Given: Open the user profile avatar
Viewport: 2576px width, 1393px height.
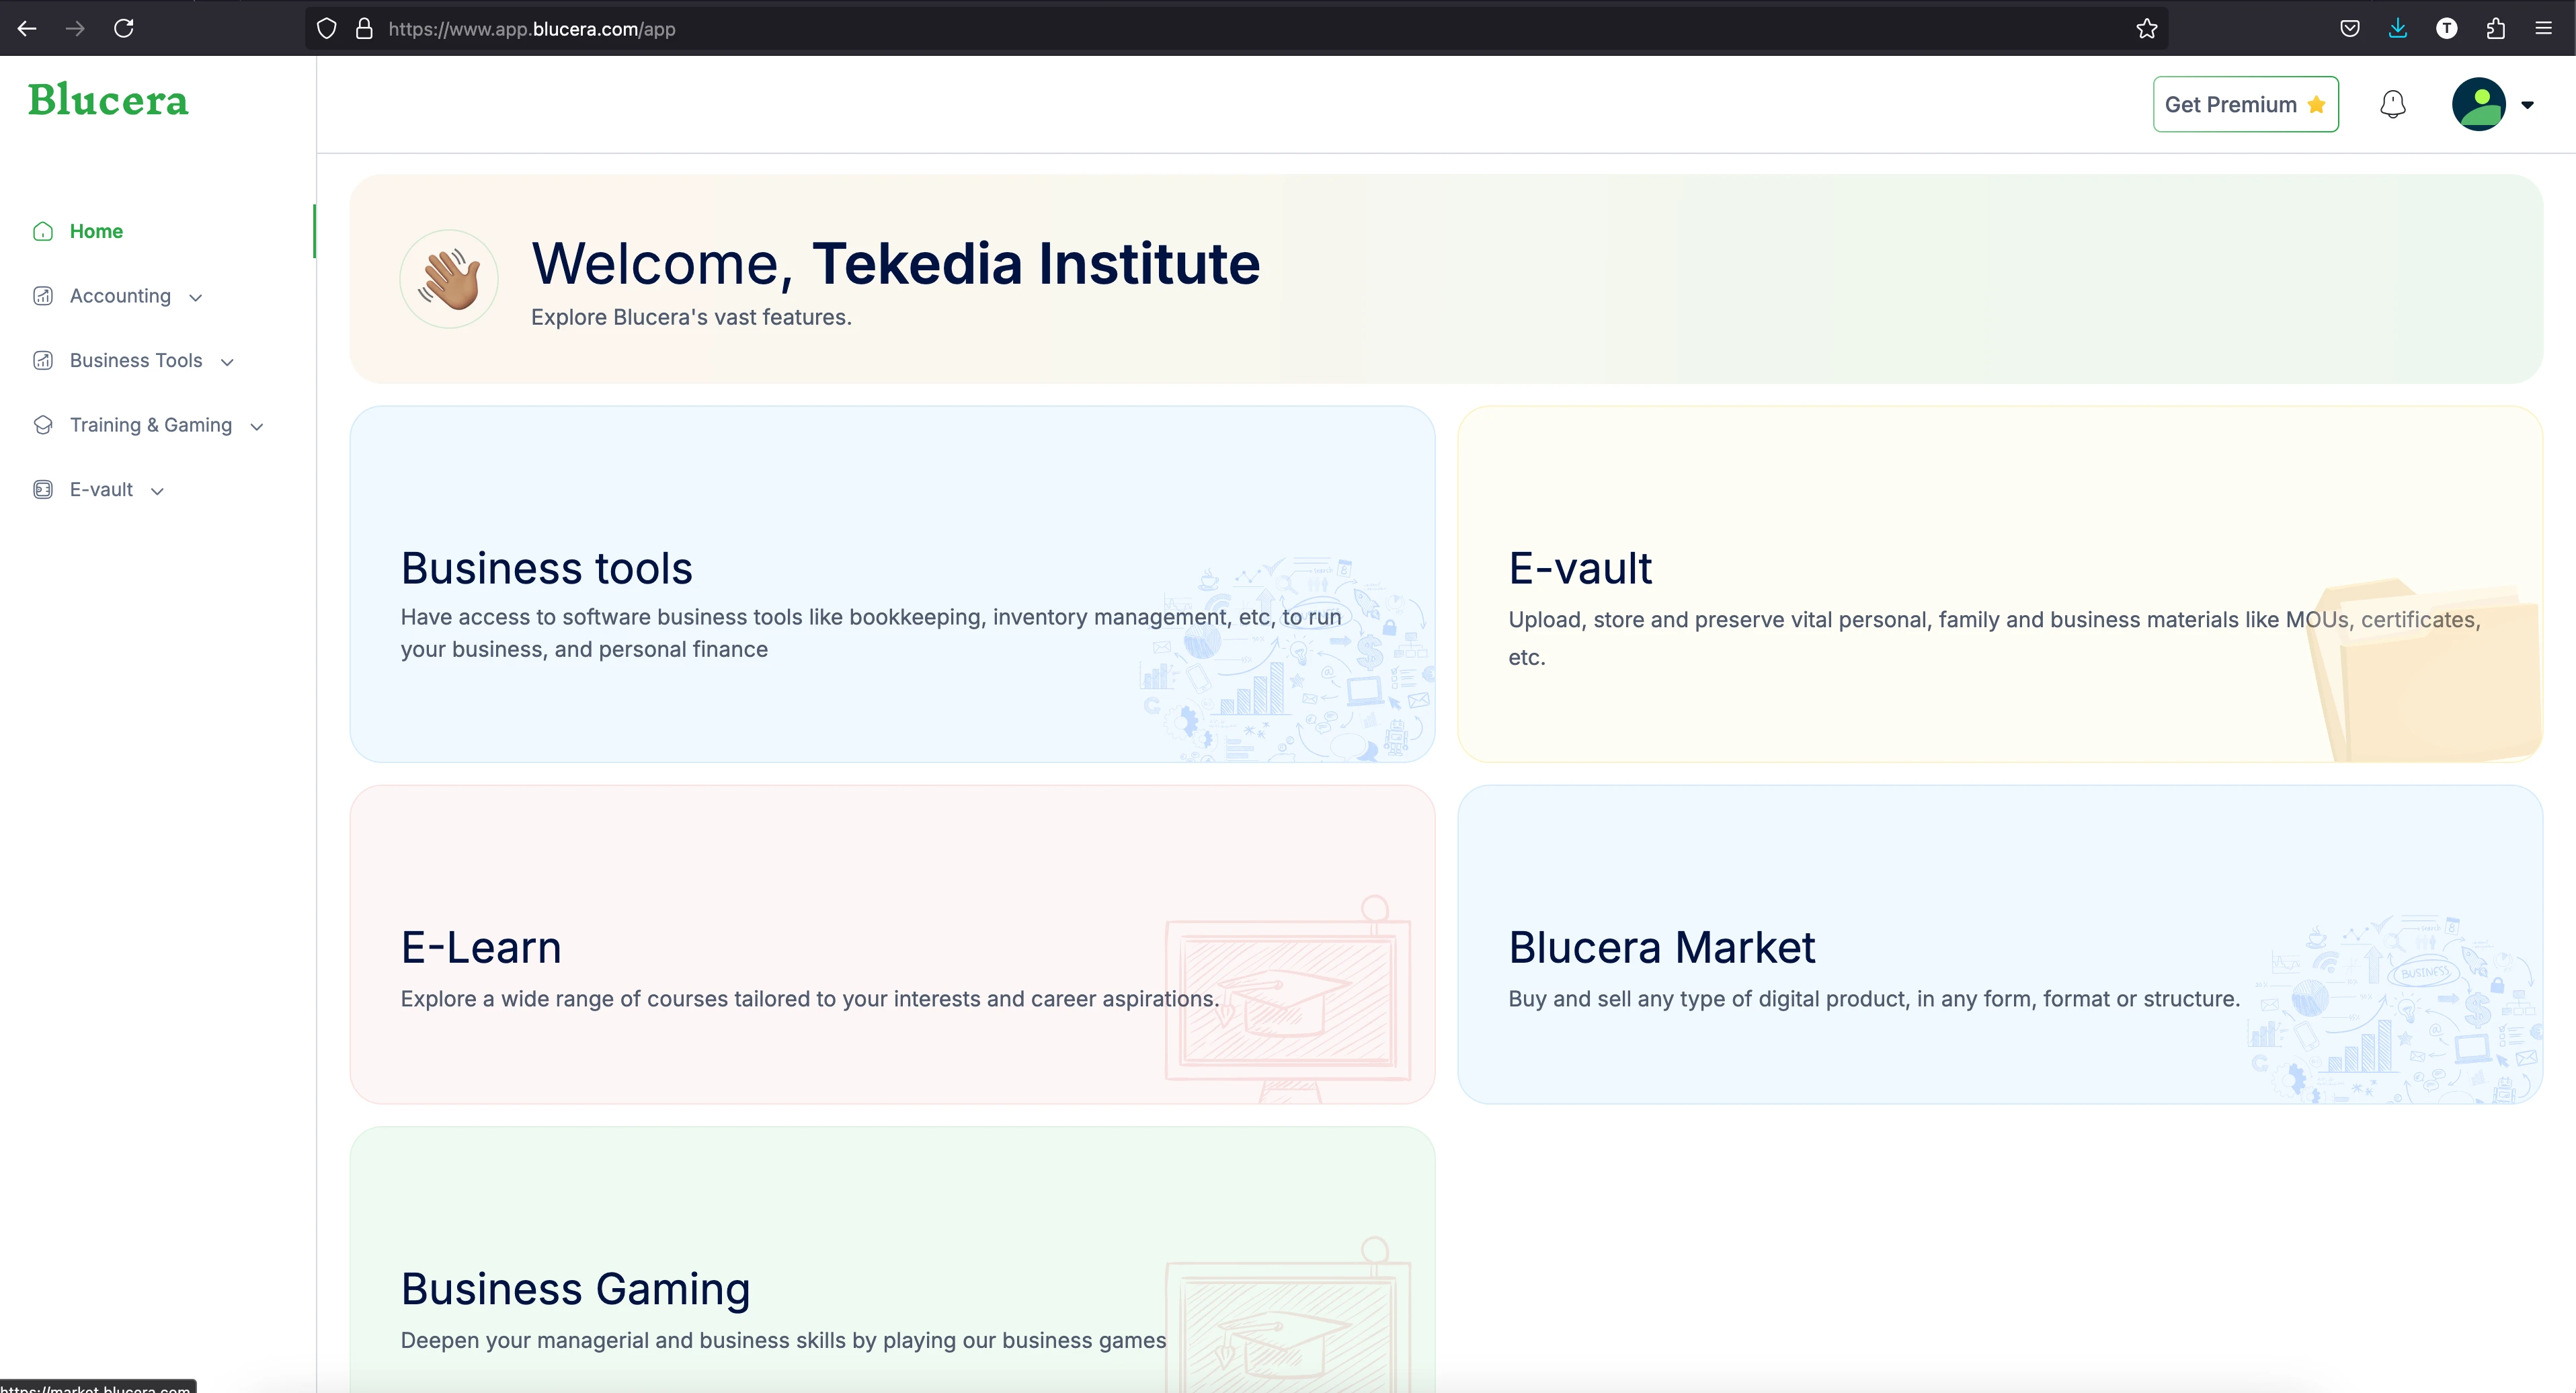Looking at the screenshot, I should click(x=2478, y=104).
